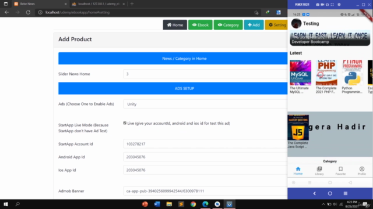Viewport: 373px width, 209px height.
Task: Click the ADS SETUP header bar
Action: tap(173, 88)
